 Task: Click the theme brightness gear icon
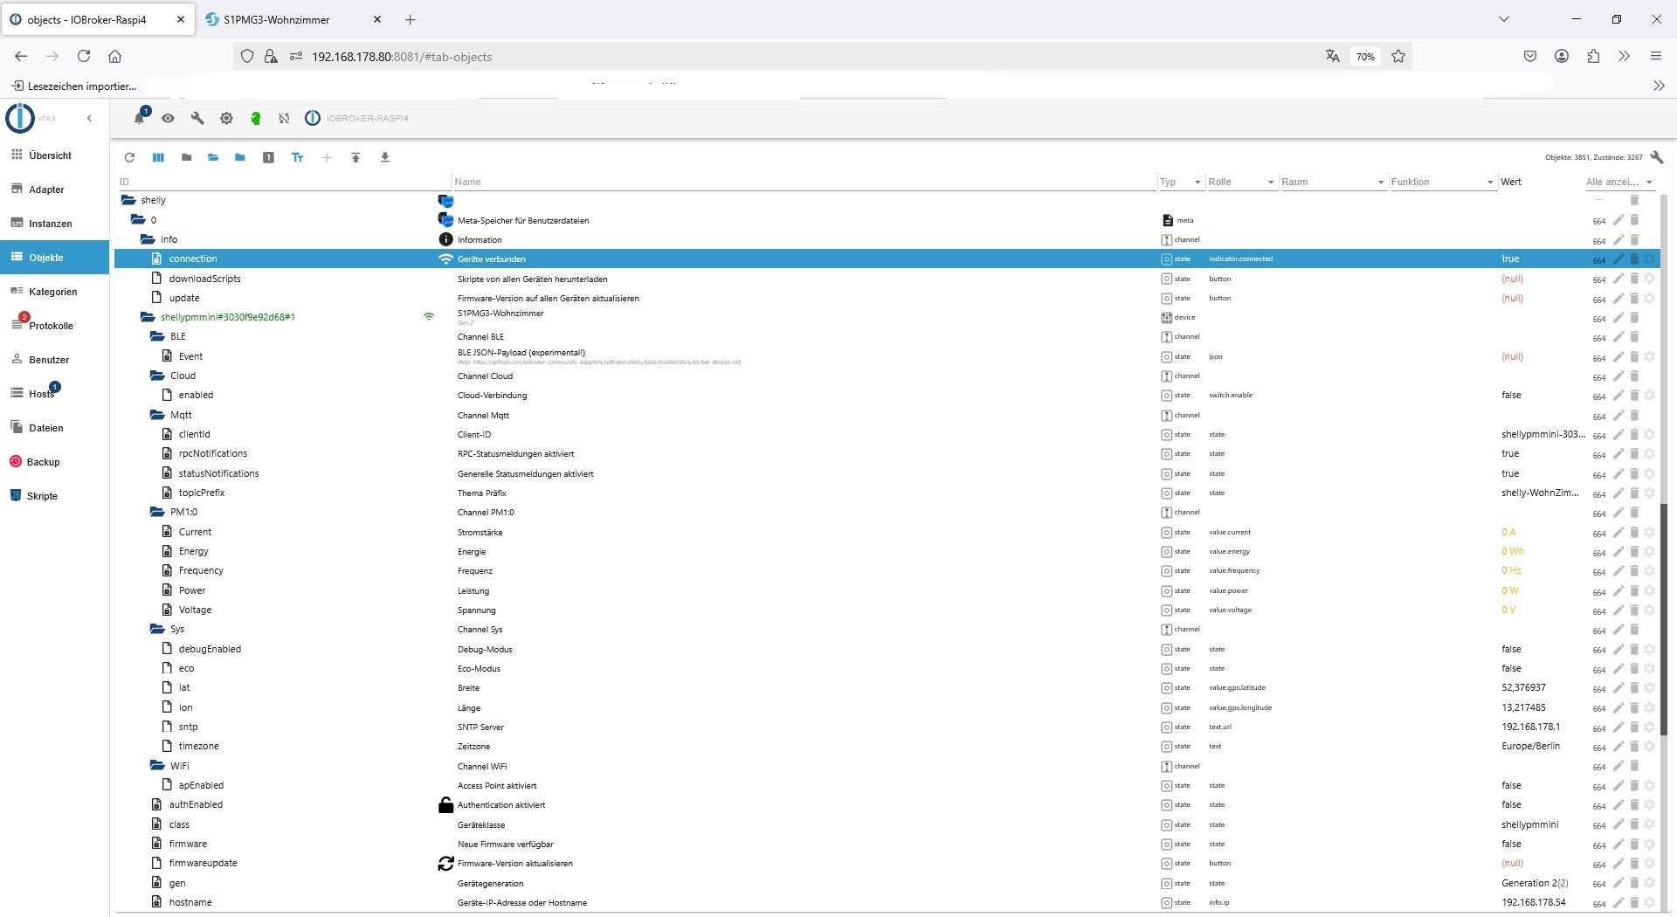point(226,118)
